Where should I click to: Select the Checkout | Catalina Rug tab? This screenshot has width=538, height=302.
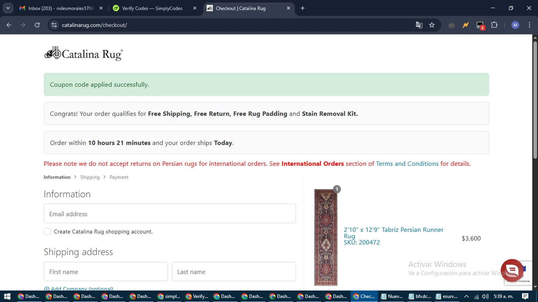[249, 8]
